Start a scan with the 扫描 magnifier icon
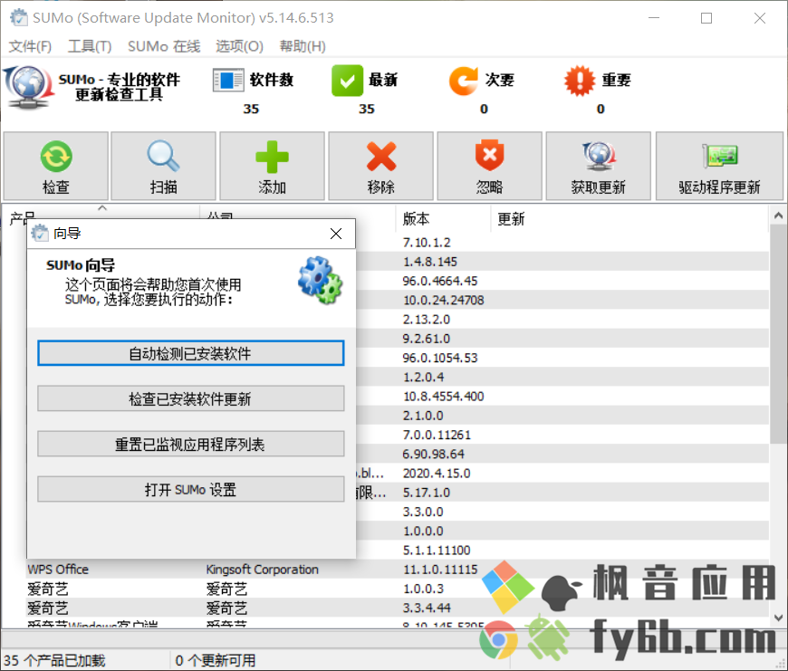The height and width of the screenshot is (671, 788). (x=163, y=157)
